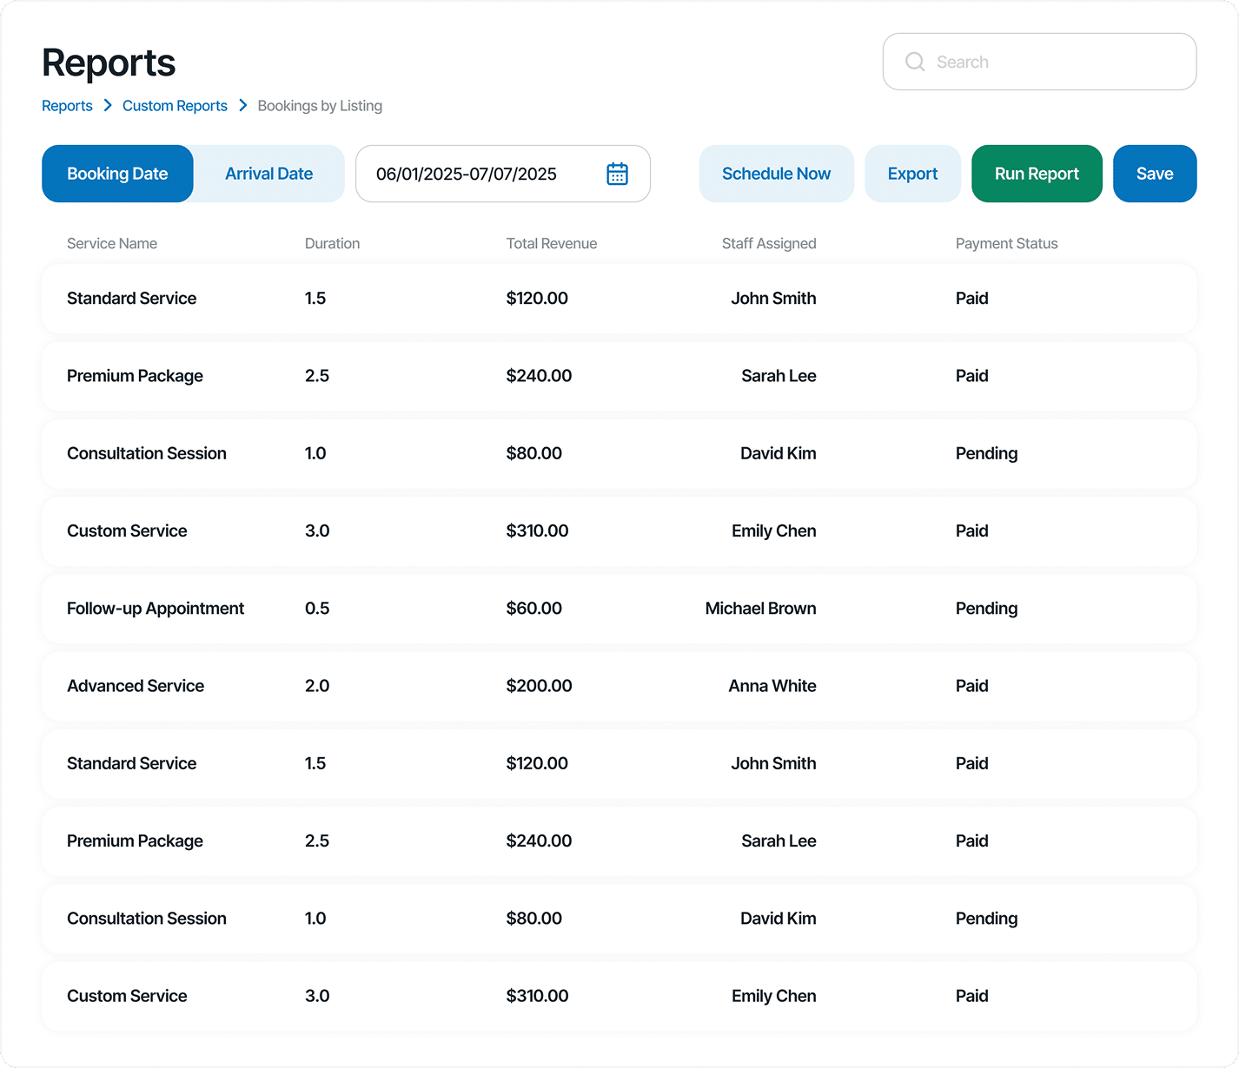The image size is (1239, 1068).
Task: Click the Payment Status column header
Action: click(x=1006, y=244)
